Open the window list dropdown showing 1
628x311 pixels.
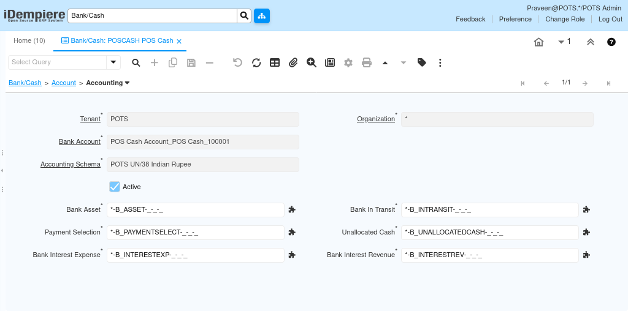tap(564, 42)
